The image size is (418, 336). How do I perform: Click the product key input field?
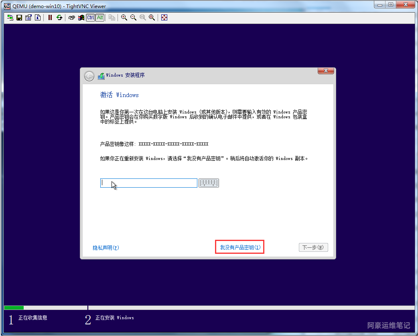149,183
